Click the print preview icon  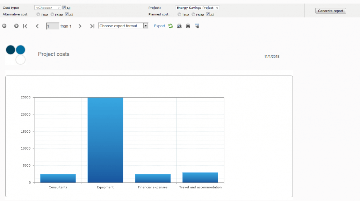179,26
